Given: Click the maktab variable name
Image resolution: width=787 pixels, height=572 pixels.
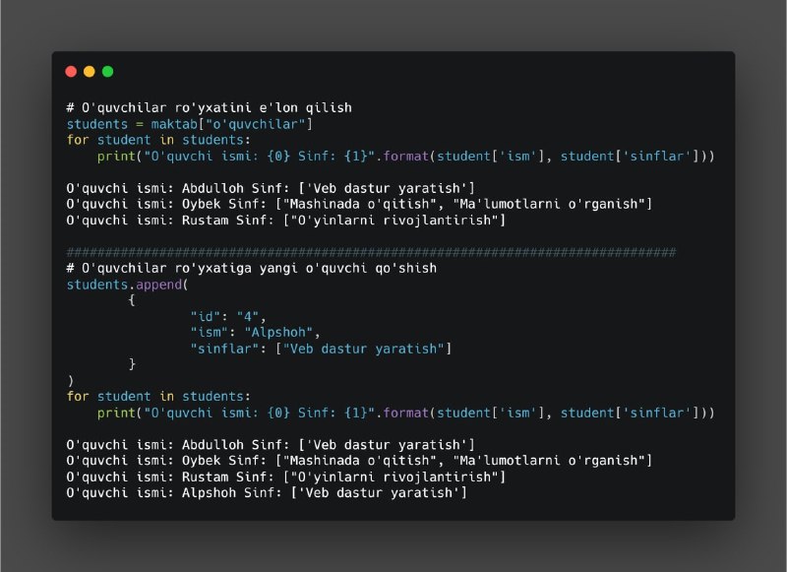Looking at the screenshot, I should tap(174, 124).
